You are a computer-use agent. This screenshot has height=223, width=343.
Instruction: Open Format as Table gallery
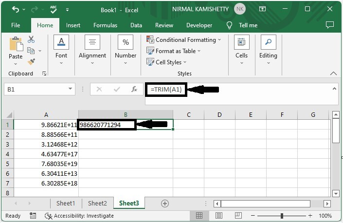[174, 51]
